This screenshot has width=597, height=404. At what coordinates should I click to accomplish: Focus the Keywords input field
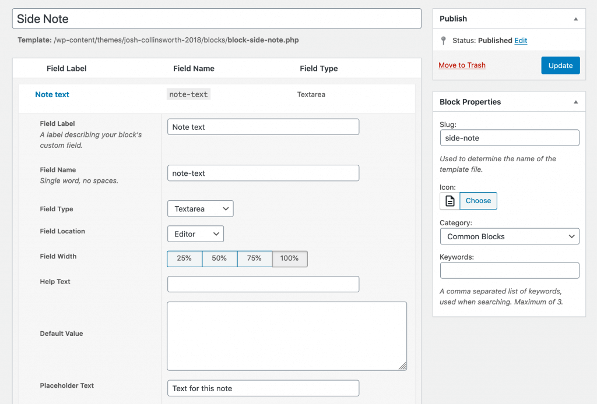click(x=509, y=271)
